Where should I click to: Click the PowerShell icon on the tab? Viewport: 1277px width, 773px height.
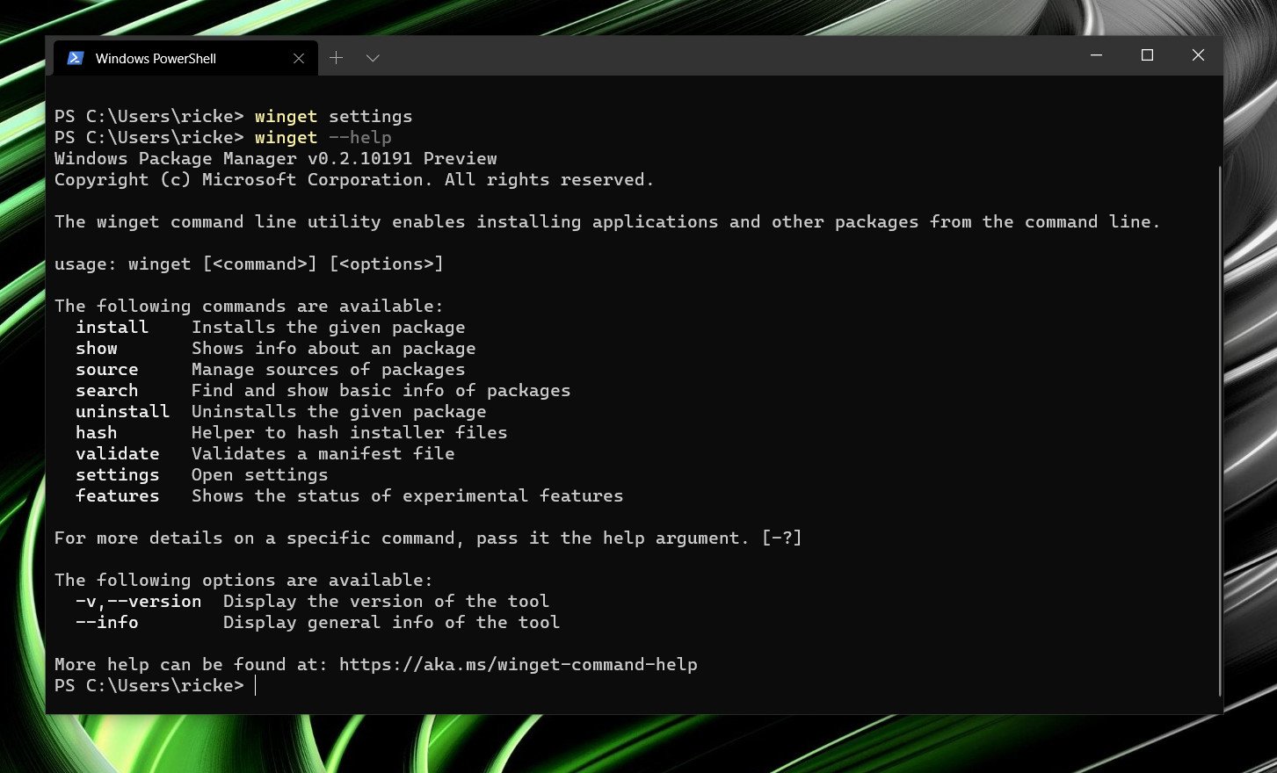click(x=76, y=58)
